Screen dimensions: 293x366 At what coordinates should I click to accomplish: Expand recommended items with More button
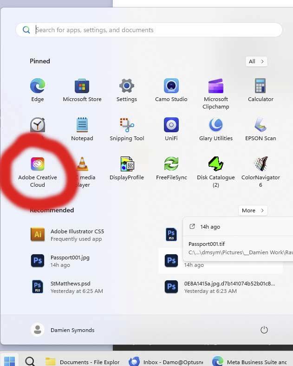(253, 210)
